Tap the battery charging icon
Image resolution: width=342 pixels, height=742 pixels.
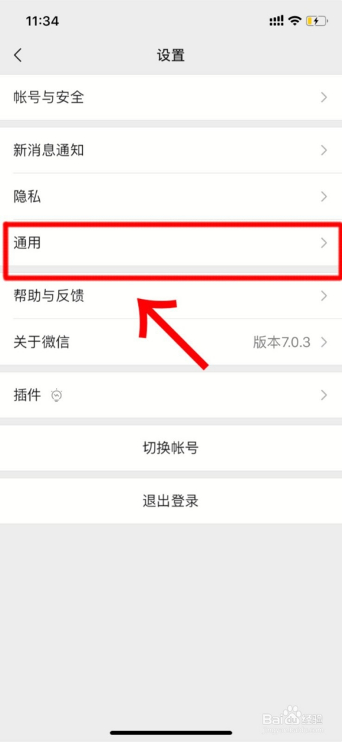[317, 21]
